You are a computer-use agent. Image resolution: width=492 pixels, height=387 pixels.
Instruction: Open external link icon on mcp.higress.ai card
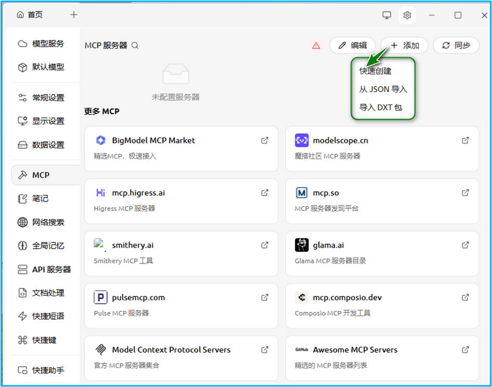pos(265,193)
